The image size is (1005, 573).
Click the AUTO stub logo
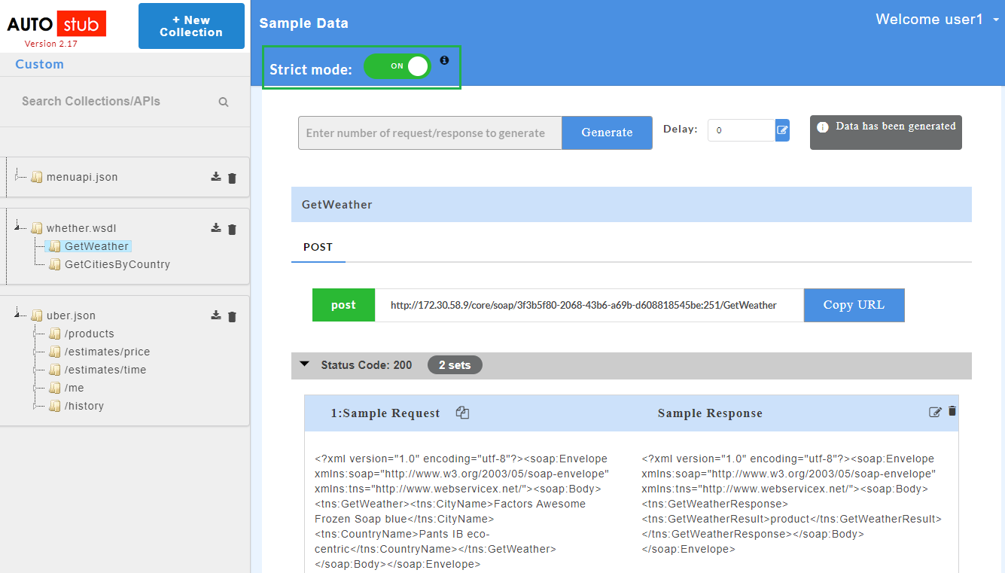pos(56,25)
